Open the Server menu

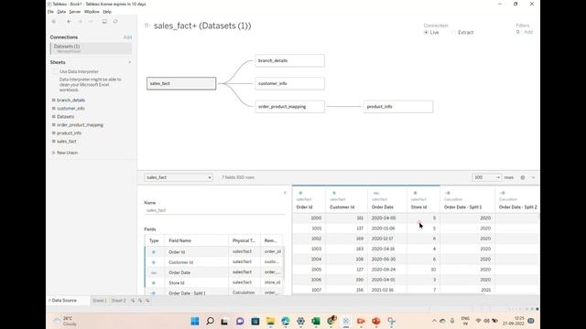tap(75, 12)
